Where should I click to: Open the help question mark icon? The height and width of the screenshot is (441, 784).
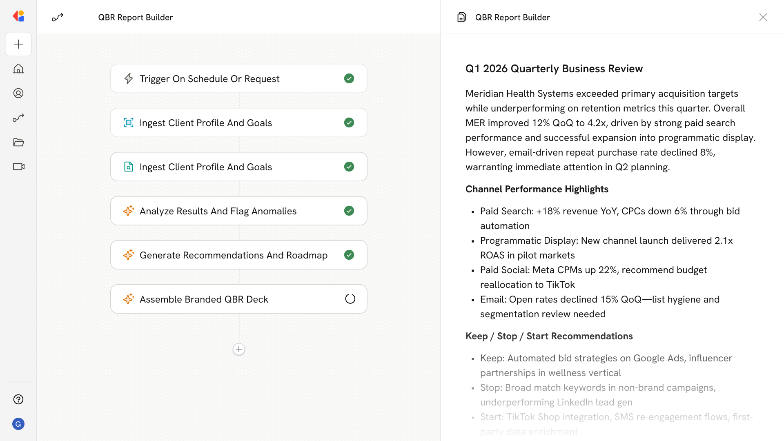[18, 399]
